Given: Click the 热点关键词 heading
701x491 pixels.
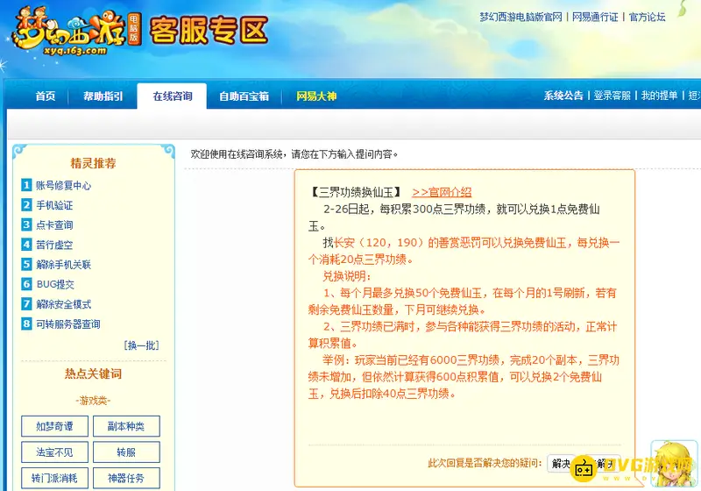Looking at the screenshot, I should [x=93, y=374].
